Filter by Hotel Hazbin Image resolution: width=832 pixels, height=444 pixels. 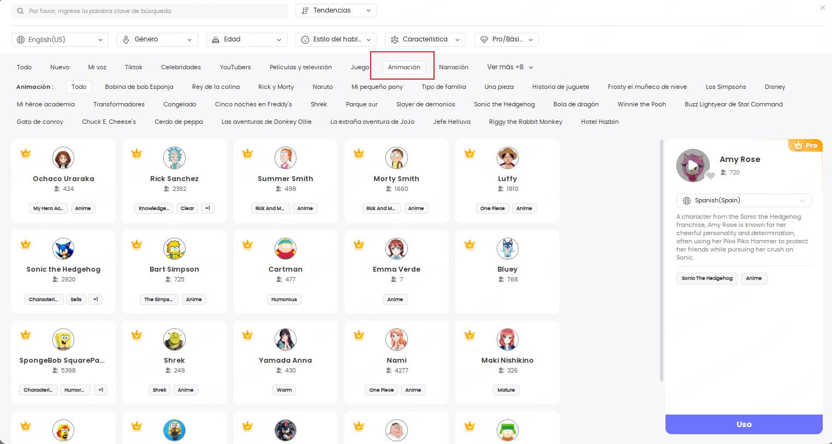[600, 122]
